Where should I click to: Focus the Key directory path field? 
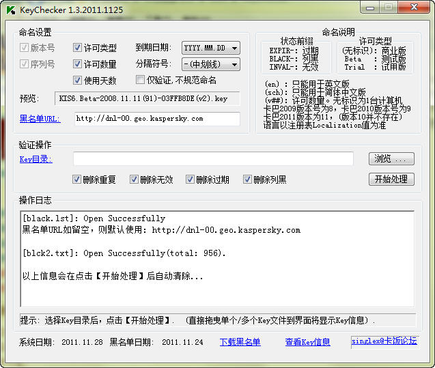click(213, 159)
